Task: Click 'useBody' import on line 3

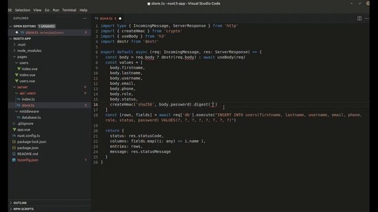Action: tap(130, 37)
